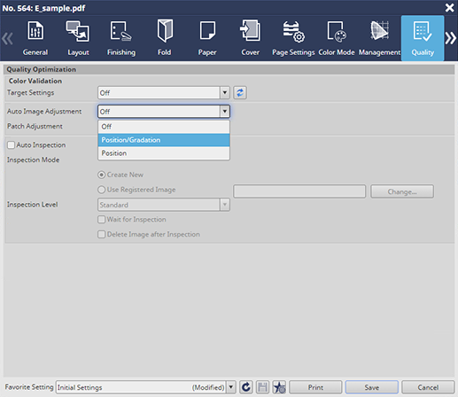Image resolution: width=458 pixels, height=397 pixels.
Task: Open the Favorite Setting dropdown arrow
Action: point(231,387)
